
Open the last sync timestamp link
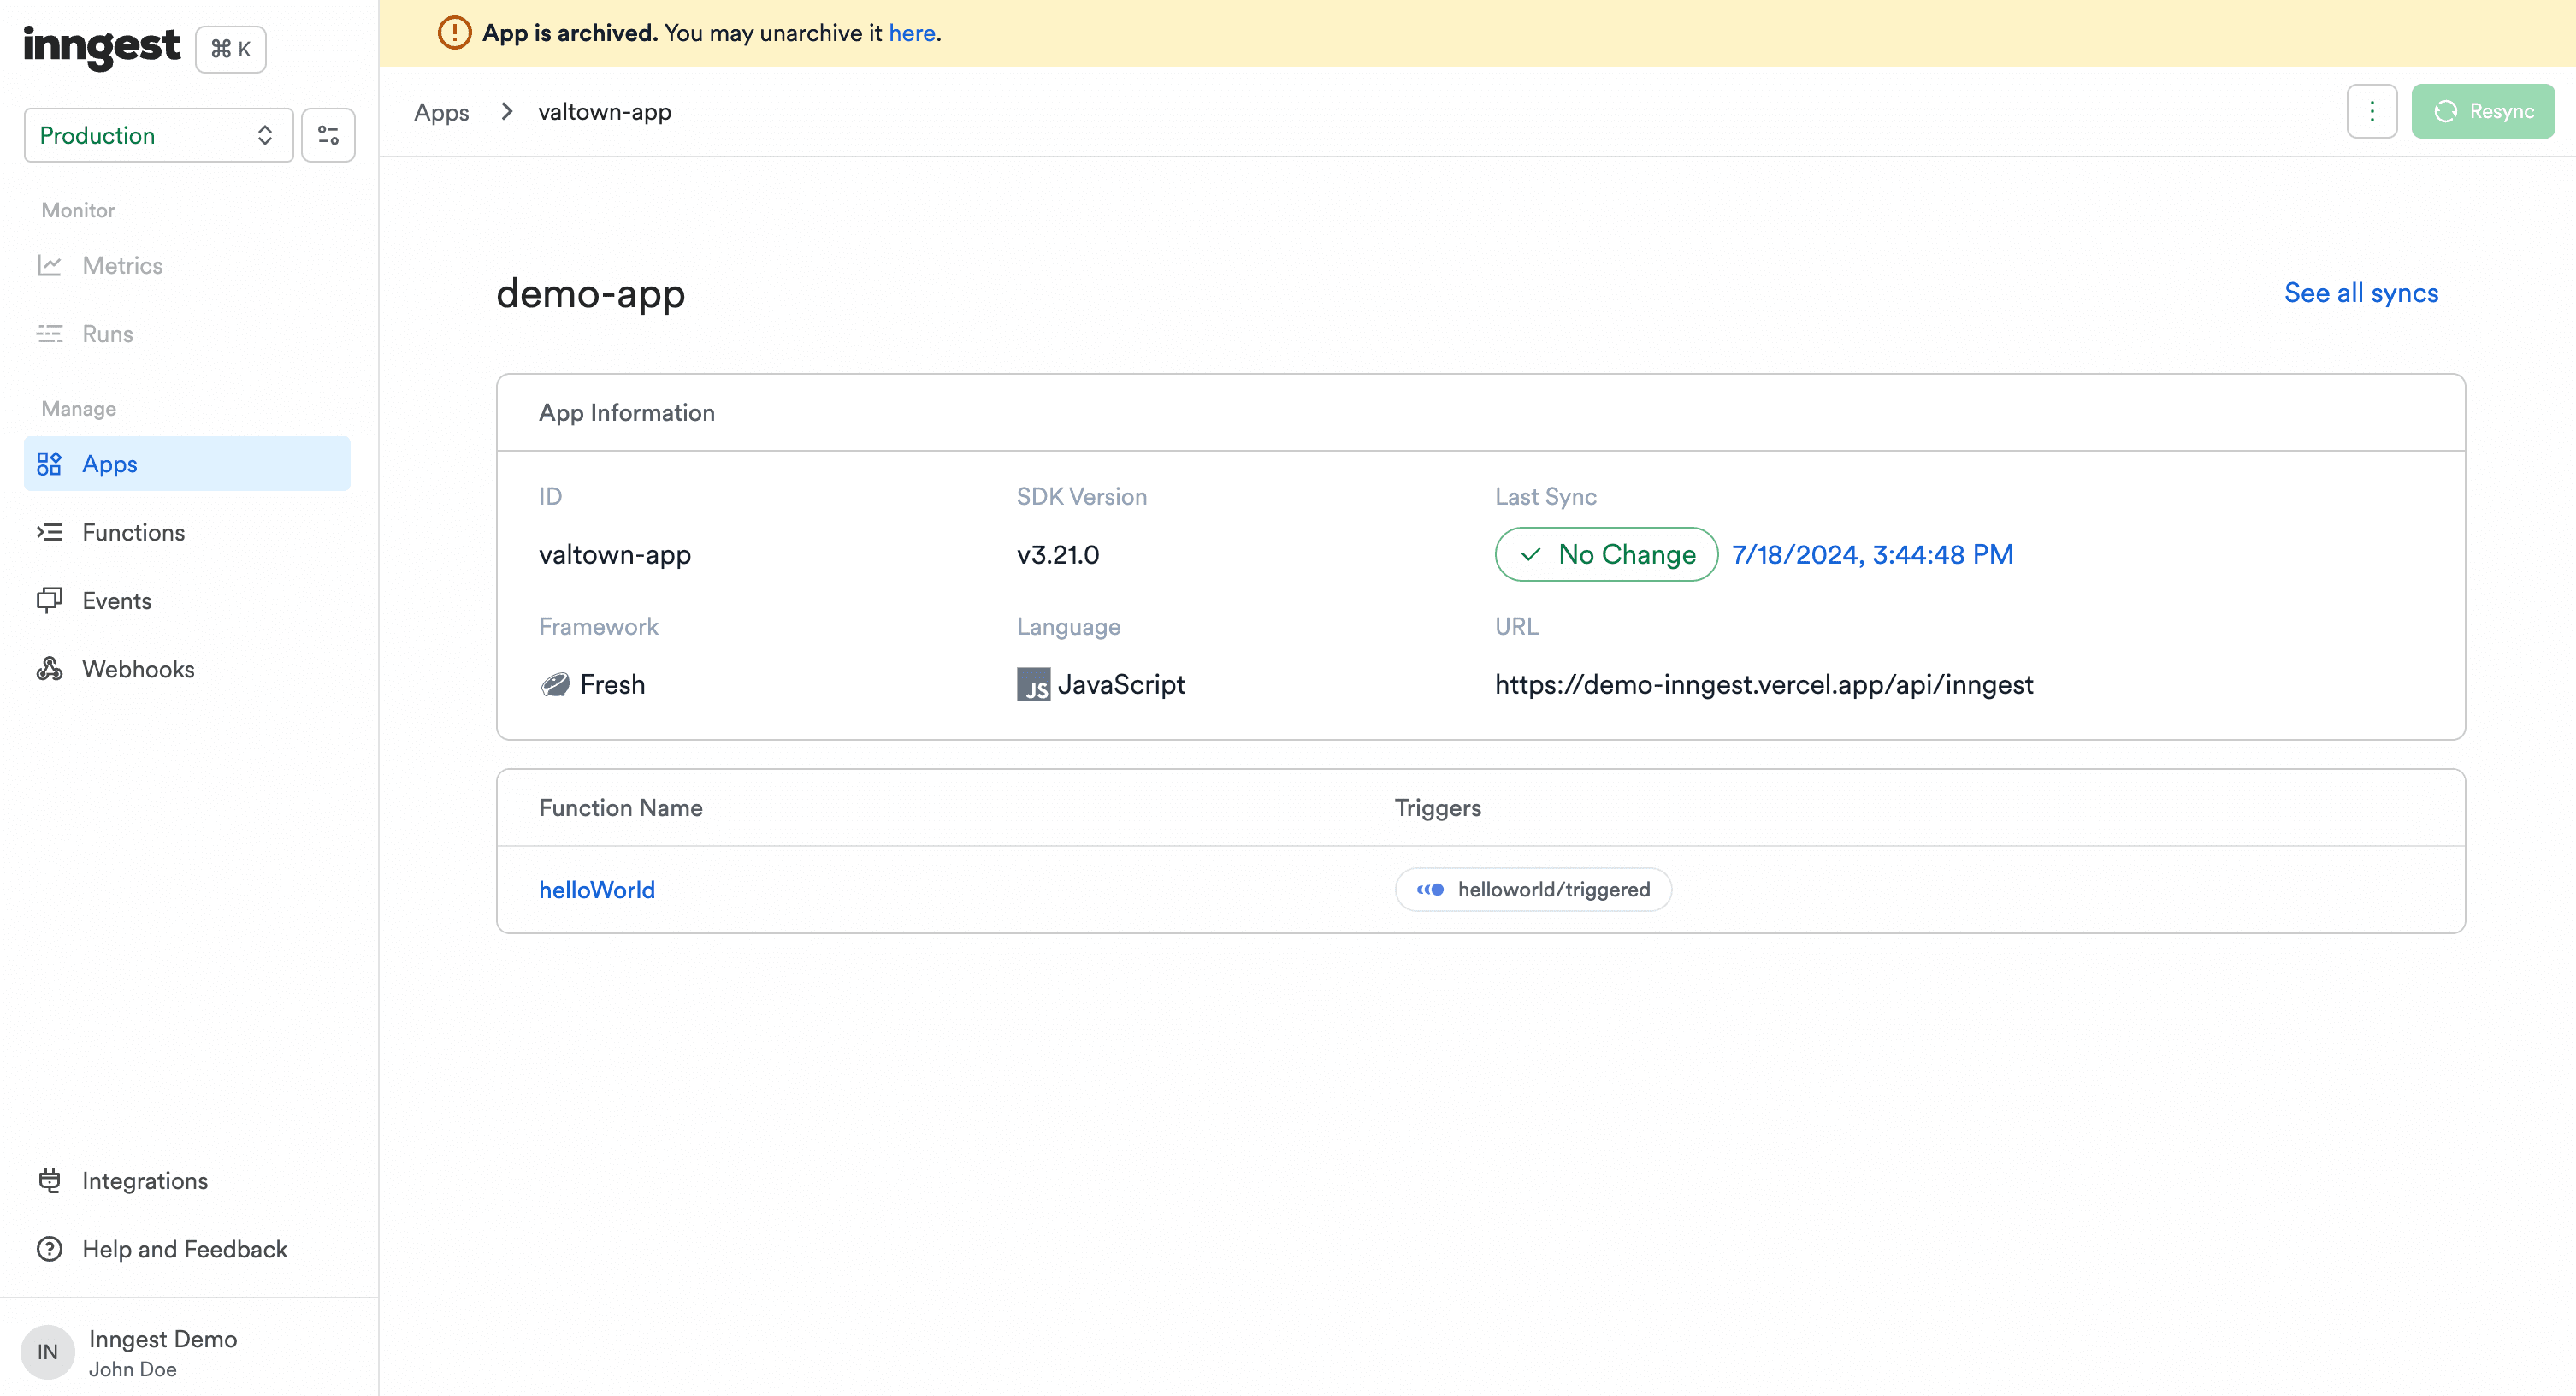[x=1872, y=554]
